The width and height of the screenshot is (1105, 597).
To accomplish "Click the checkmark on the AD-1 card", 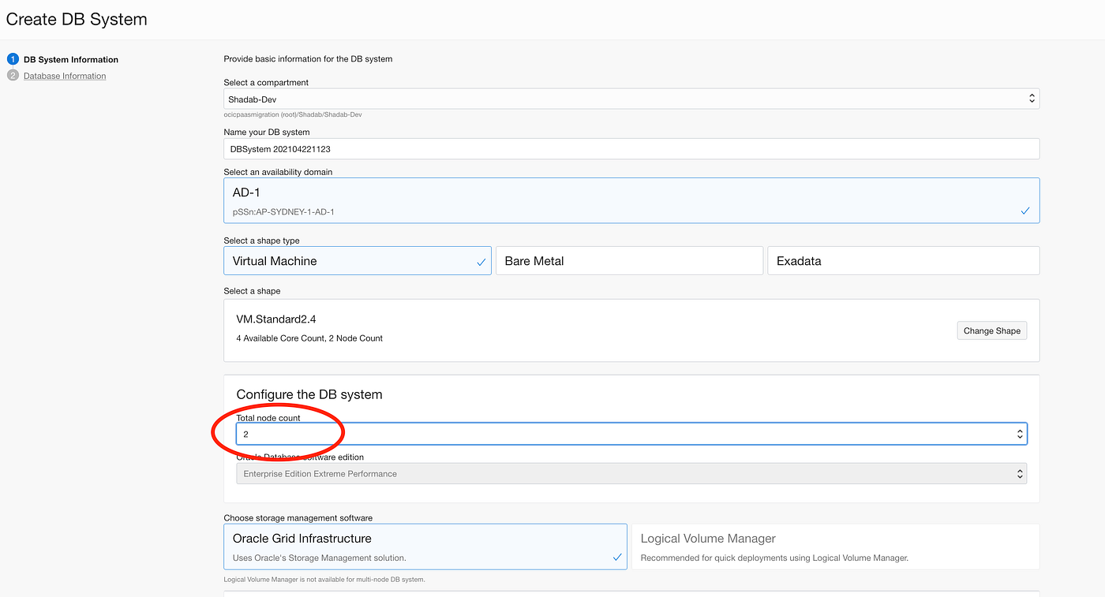I will tap(1024, 211).
